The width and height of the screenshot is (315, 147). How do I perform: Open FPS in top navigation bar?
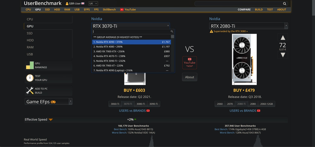pyautogui.click(x=96, y=10)
